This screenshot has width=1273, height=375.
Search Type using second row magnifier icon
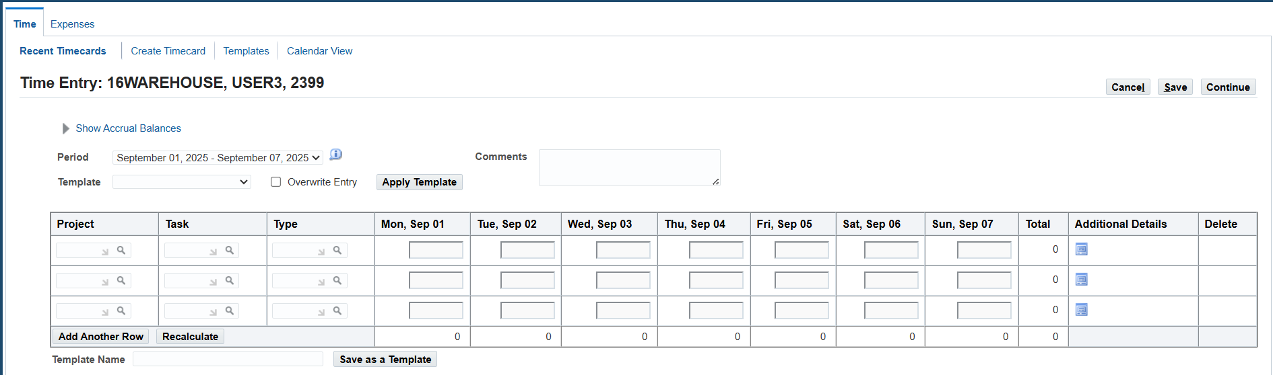click(337, 280)
